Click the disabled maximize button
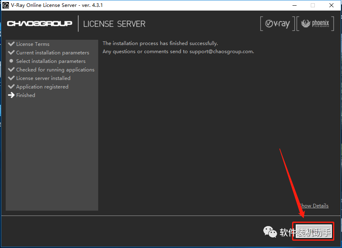Screen dimensions: 342x248 313,5
